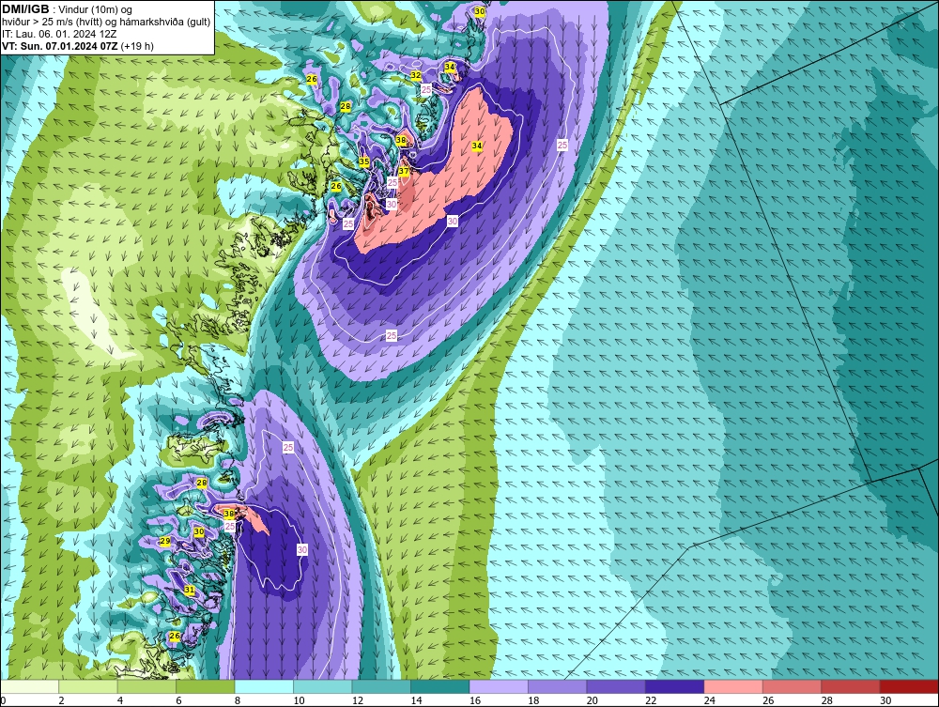The width and height of the screenshot is (939, 707).
Task: Select the 2–4 m/s light green legend swatch
Action: coord(88,686)
